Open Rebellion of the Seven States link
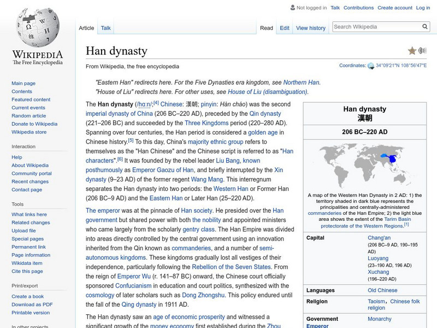Viewport: 437px width, 328px height. pyautogui.click(x=231, y=267)
